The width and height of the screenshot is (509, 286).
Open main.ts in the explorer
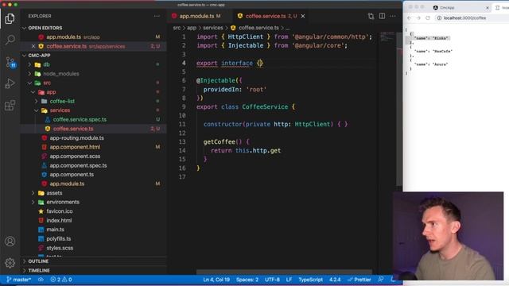(55, 230)
